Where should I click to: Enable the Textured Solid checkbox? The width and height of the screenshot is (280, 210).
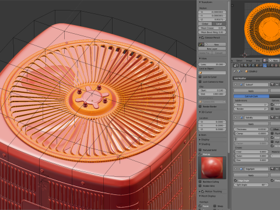click(x=200, y=150)
